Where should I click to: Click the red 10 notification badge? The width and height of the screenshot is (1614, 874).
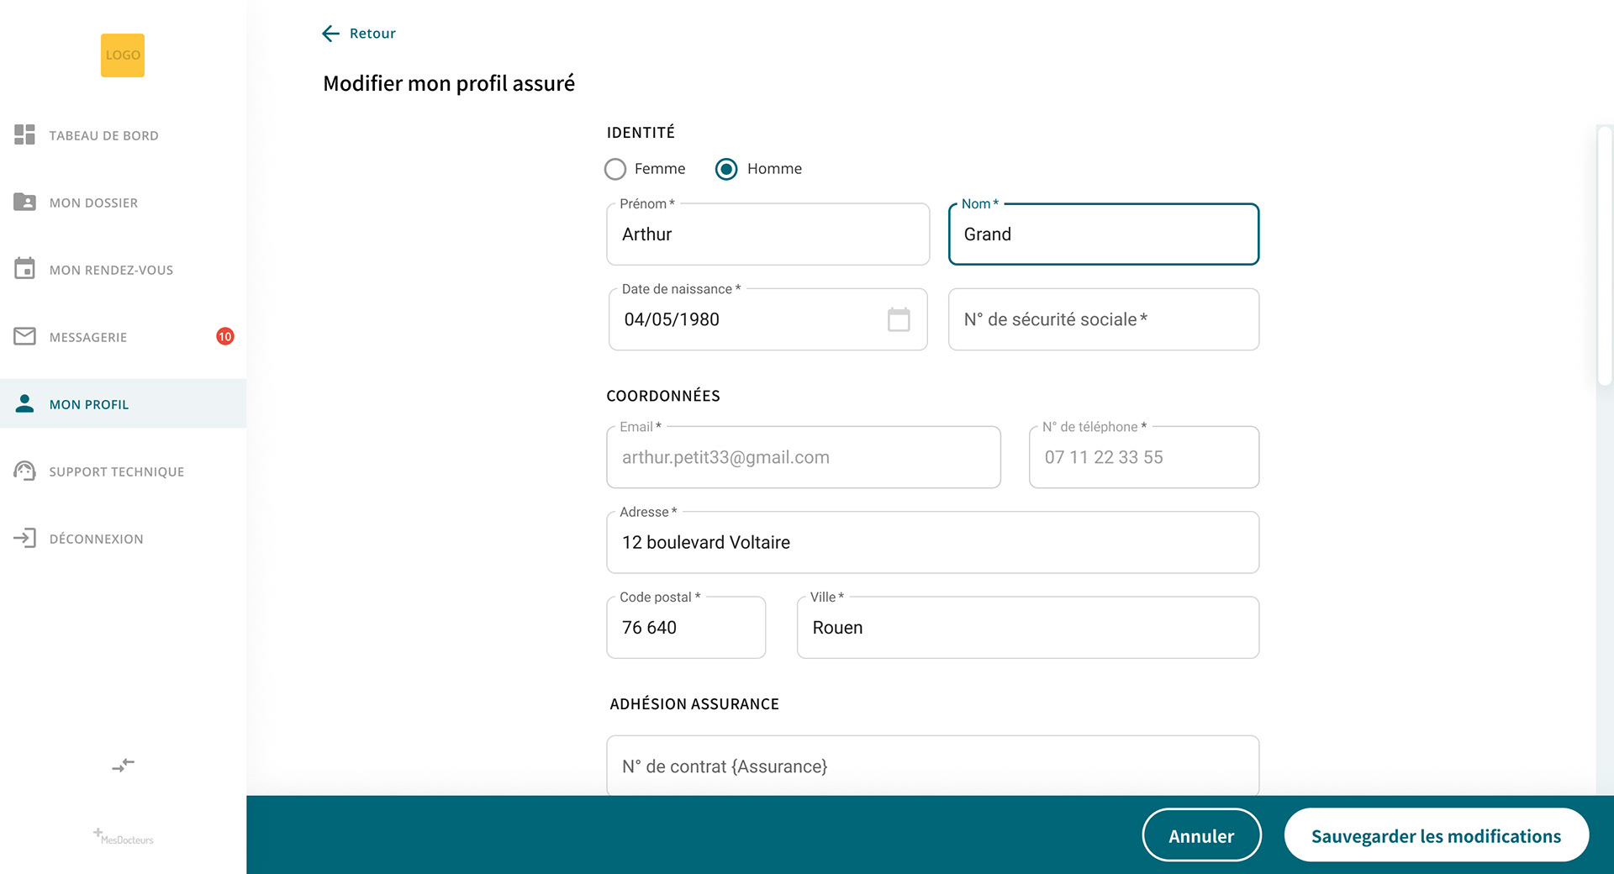tap(225, 336)
